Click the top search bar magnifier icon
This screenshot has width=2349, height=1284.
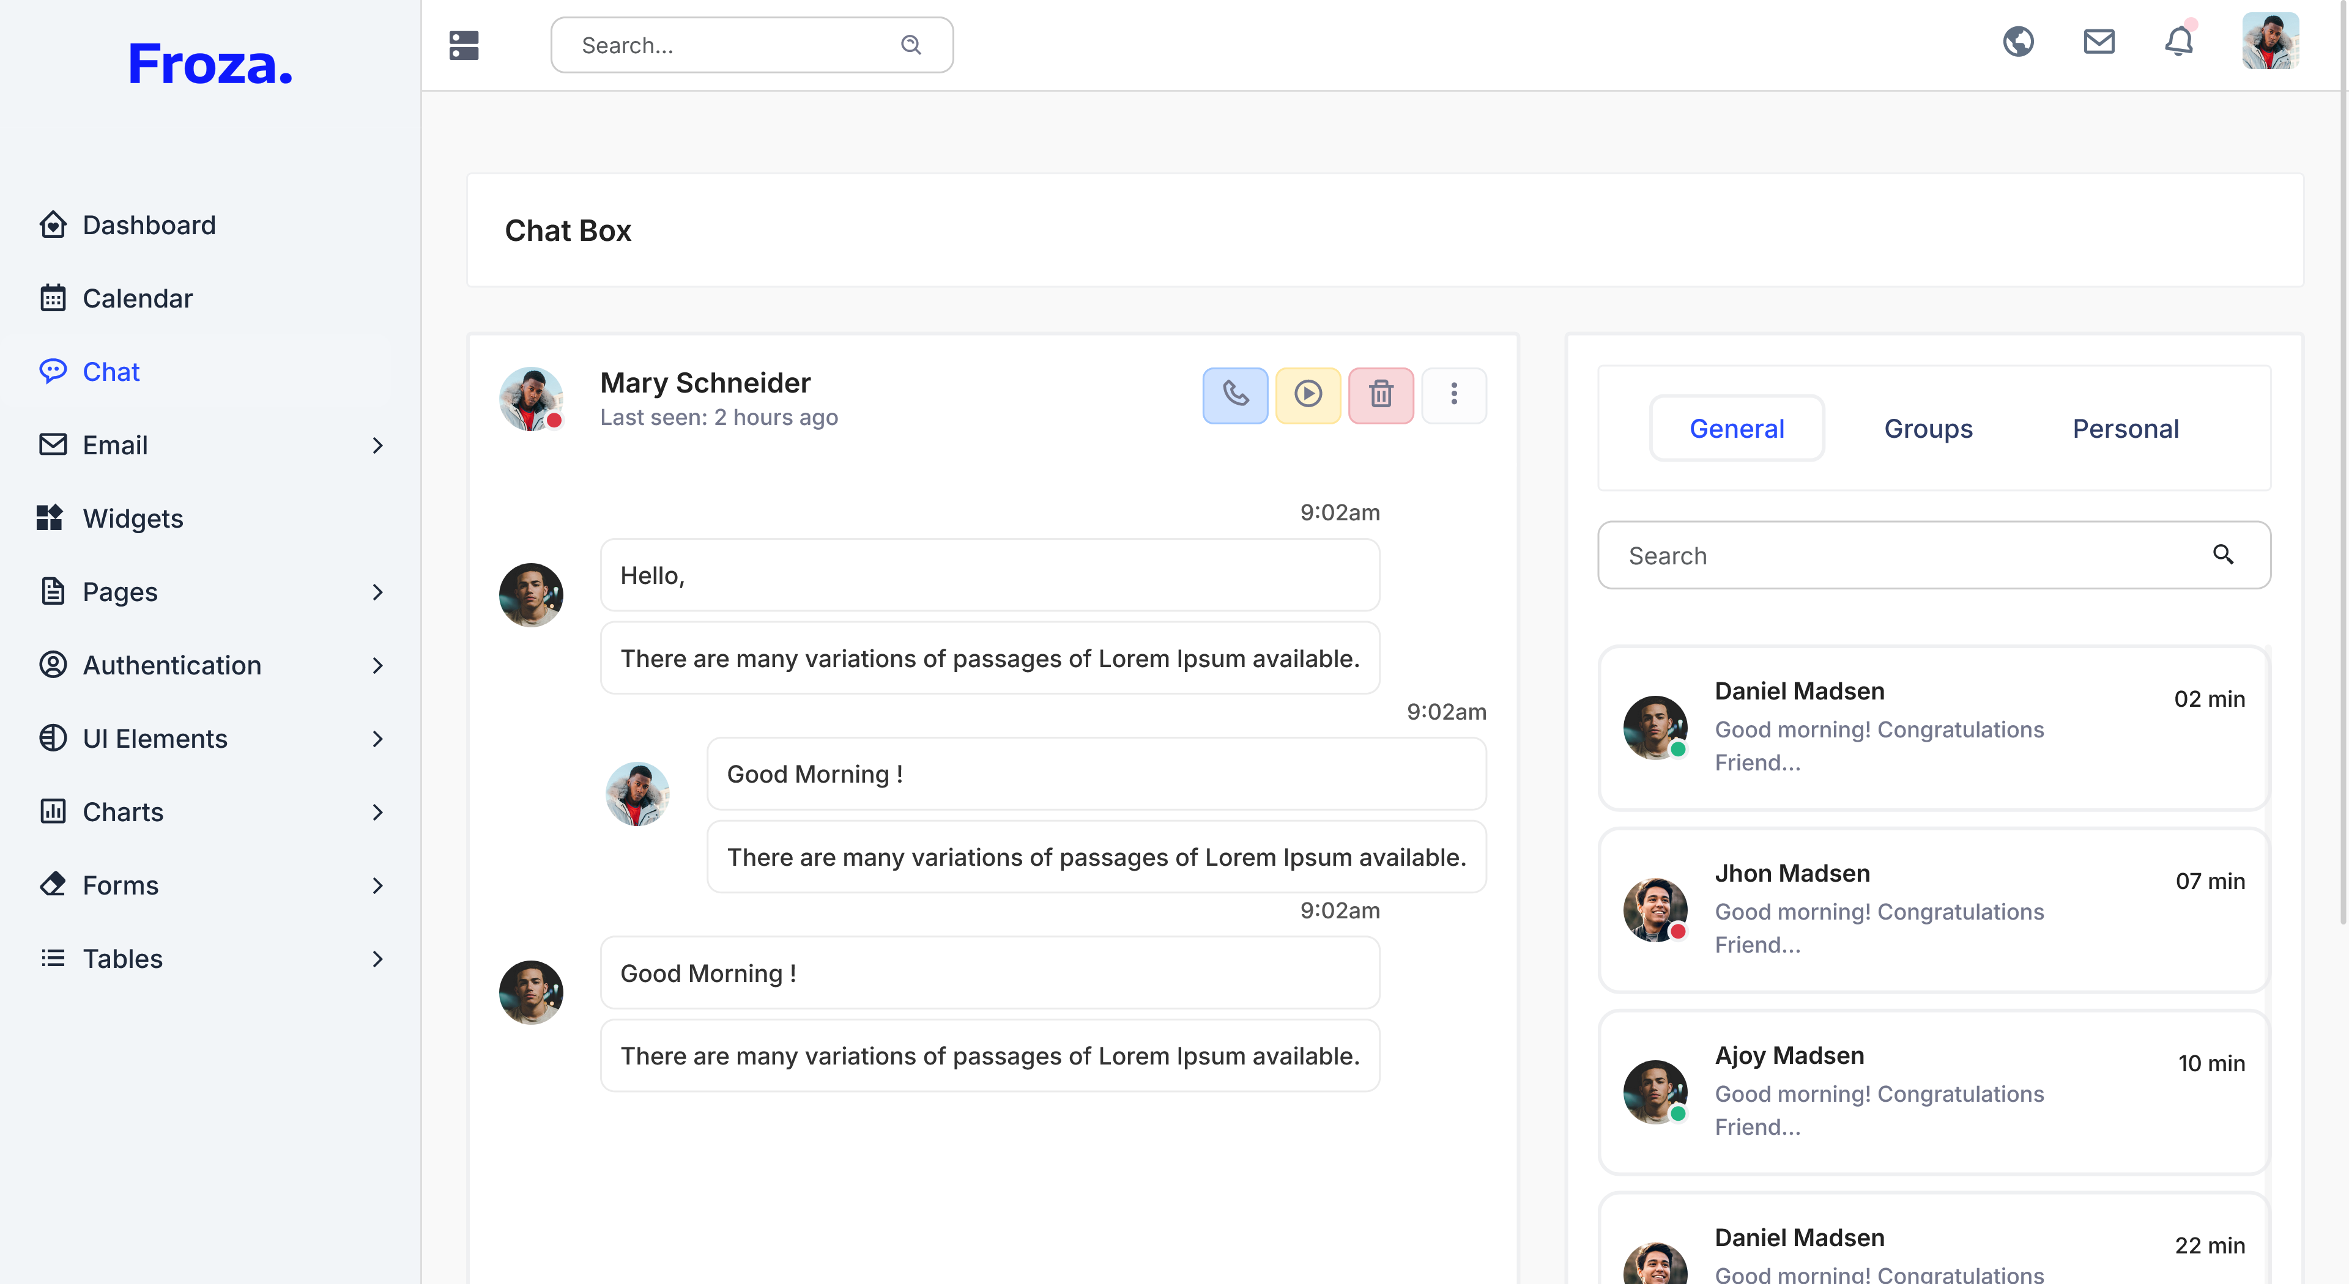pyautogui.click(x=910, y=45)
